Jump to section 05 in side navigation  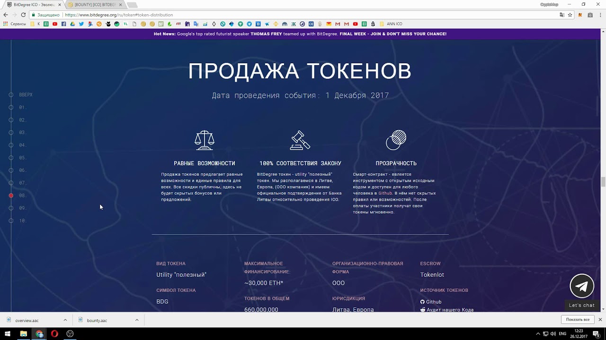coord(18,158)
